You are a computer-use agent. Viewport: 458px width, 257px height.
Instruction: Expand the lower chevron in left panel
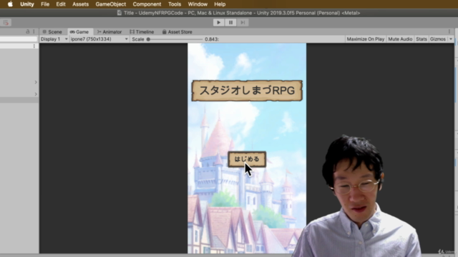pyautogui.click(x=36, y=94)
